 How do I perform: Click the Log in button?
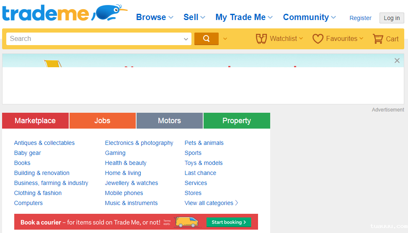coord(392,18)
